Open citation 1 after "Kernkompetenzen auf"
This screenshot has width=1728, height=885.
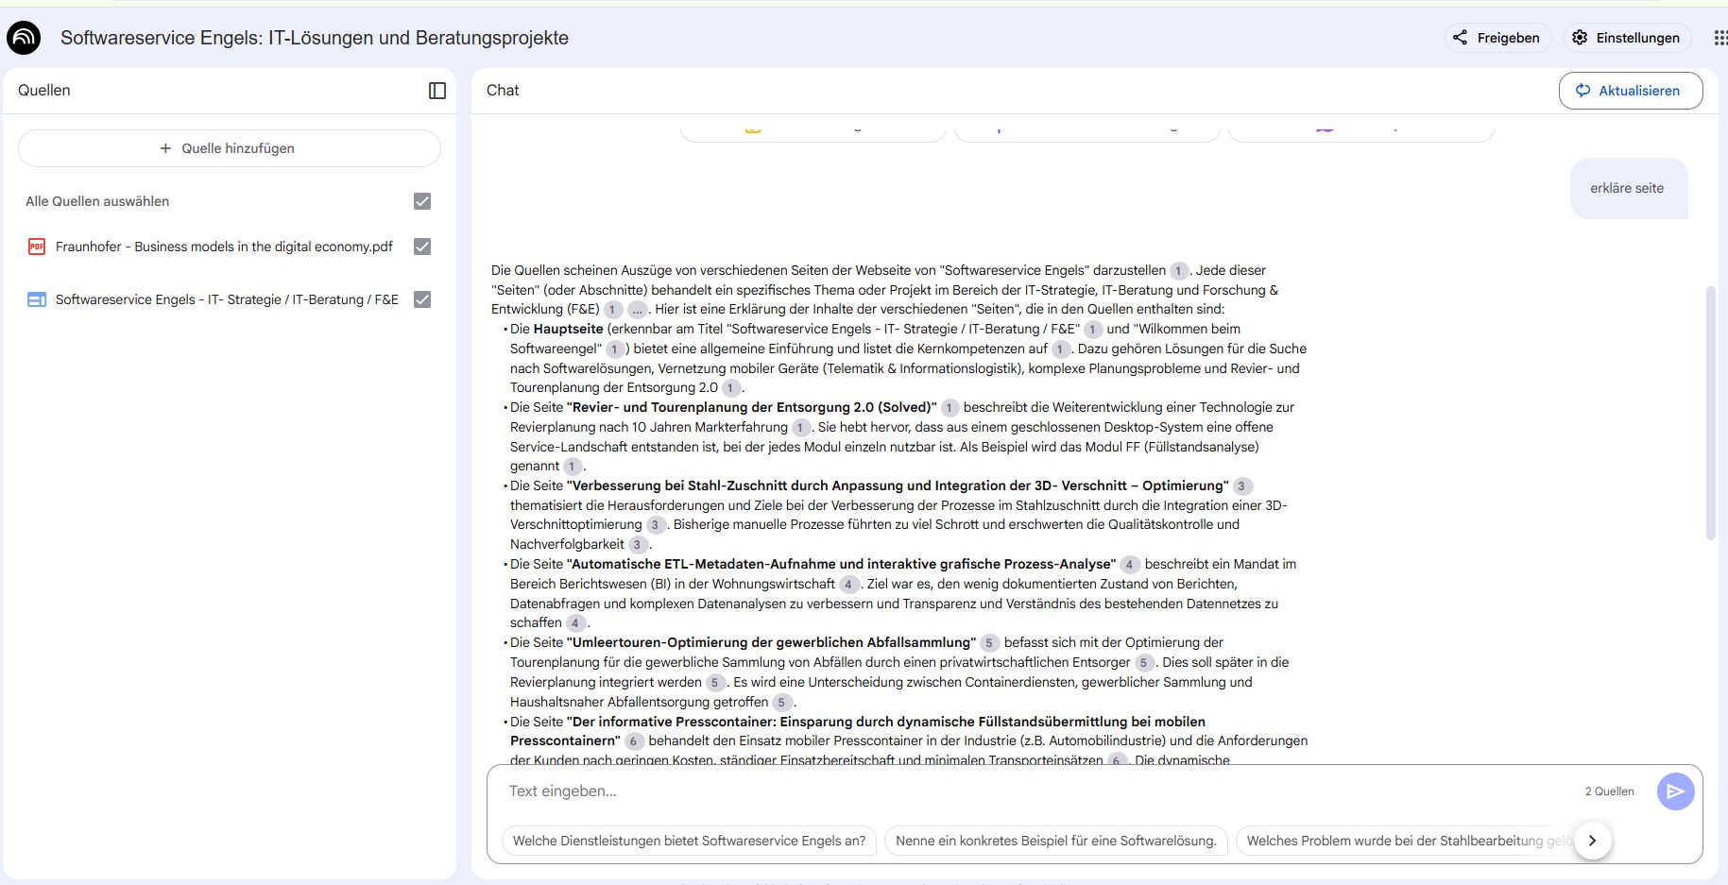click(1061, 349)
